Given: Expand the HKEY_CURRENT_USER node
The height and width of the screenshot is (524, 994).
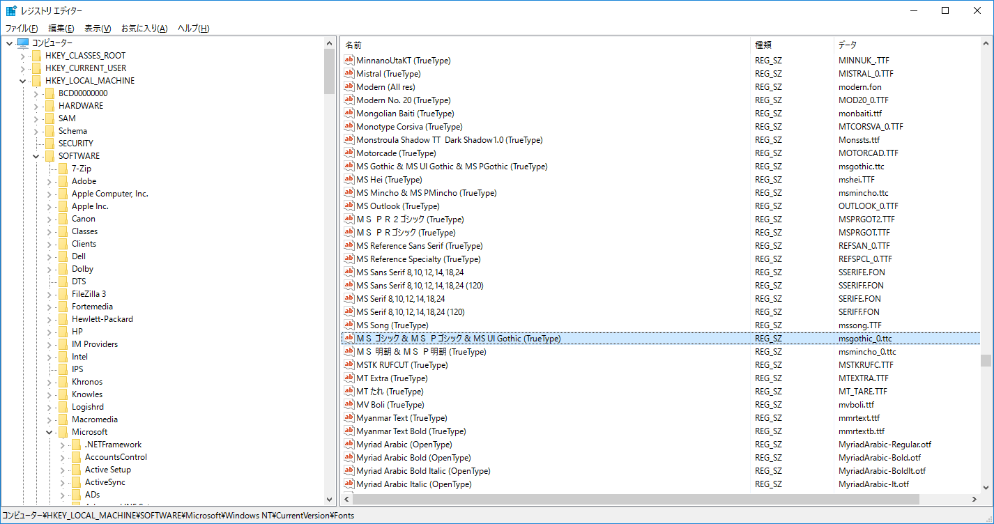Looking at the screenshot, I should pyautogui.click(x=22, y=68).
